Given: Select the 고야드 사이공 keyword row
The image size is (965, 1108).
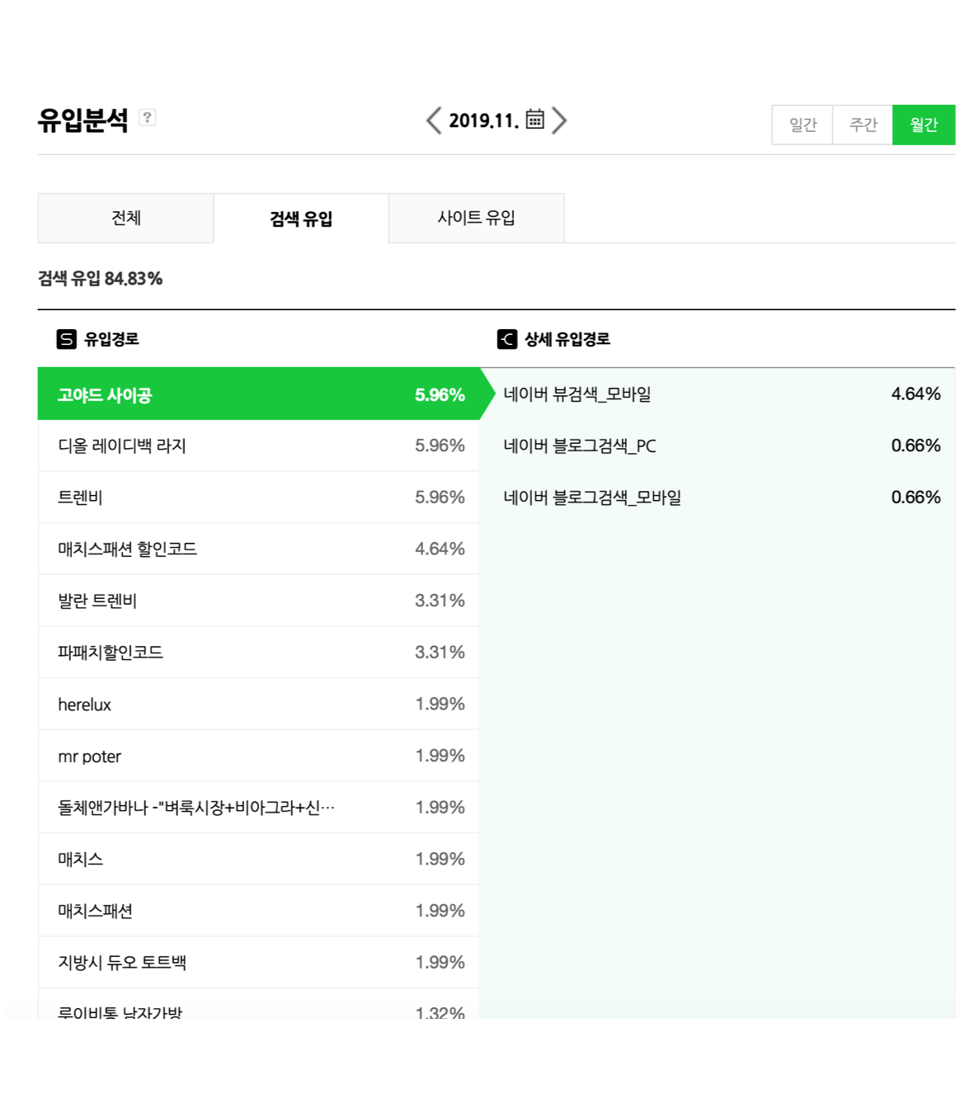Looking at the screenshot, I should tap(258, 394).
